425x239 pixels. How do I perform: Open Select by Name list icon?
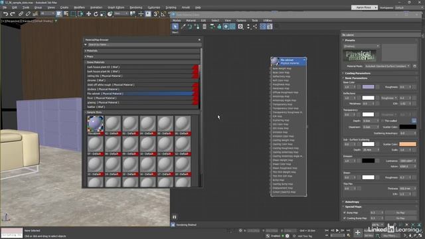(x=66, y=14)
